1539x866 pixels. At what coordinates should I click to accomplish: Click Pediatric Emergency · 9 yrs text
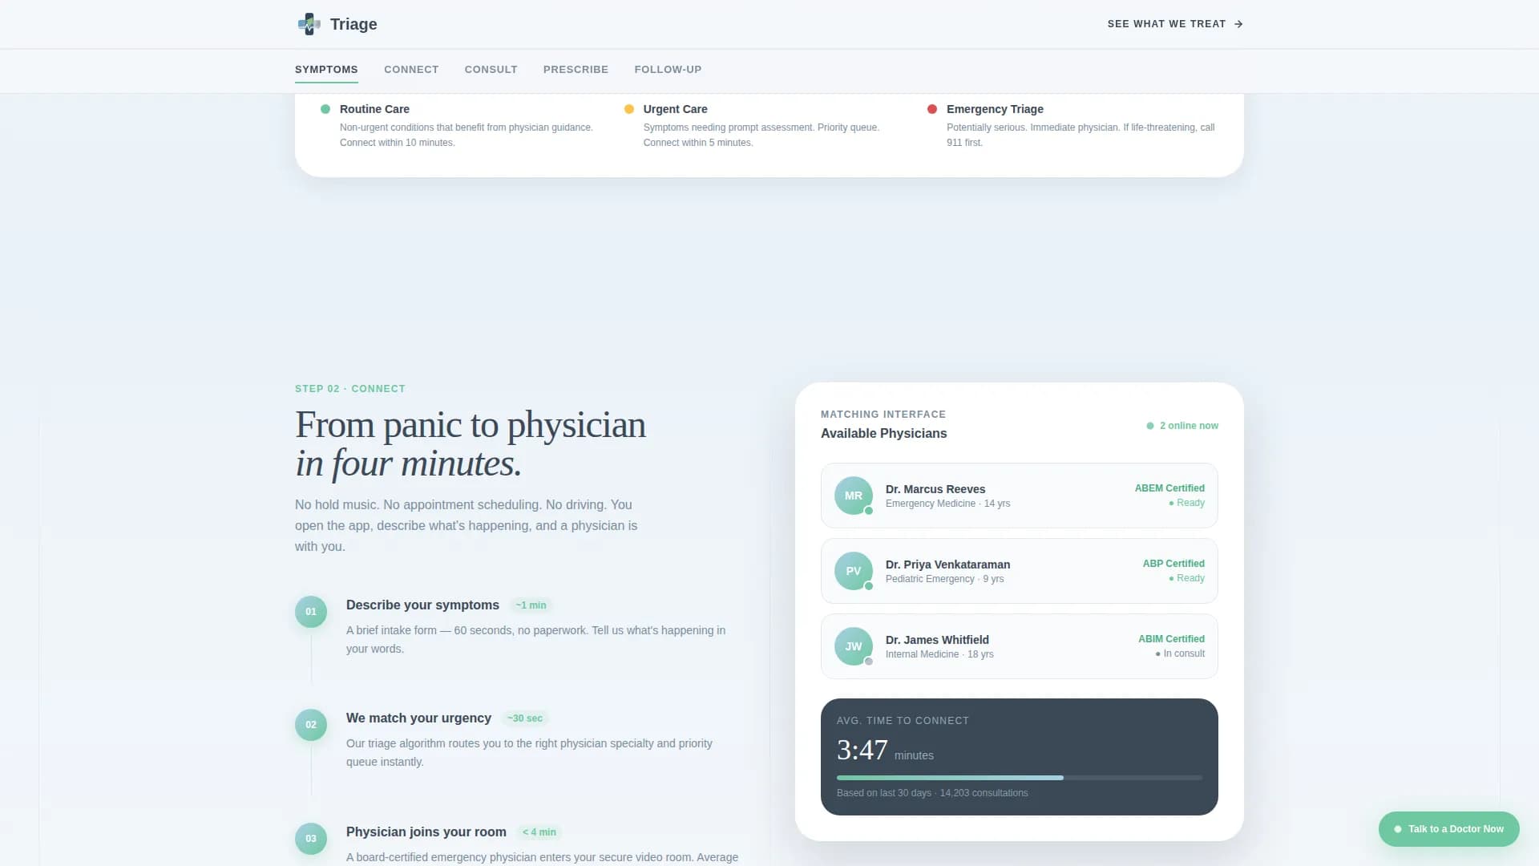click(944, 579)
